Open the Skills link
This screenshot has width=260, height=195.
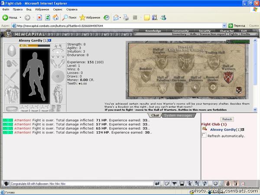click(x=193, y=34)
